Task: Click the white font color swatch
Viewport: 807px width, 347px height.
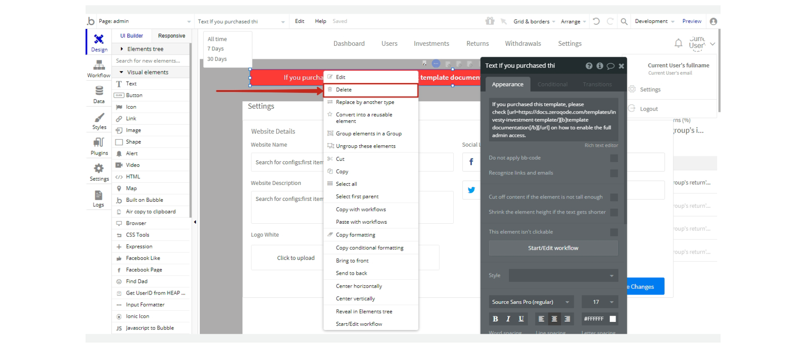Action: [613, 319]
